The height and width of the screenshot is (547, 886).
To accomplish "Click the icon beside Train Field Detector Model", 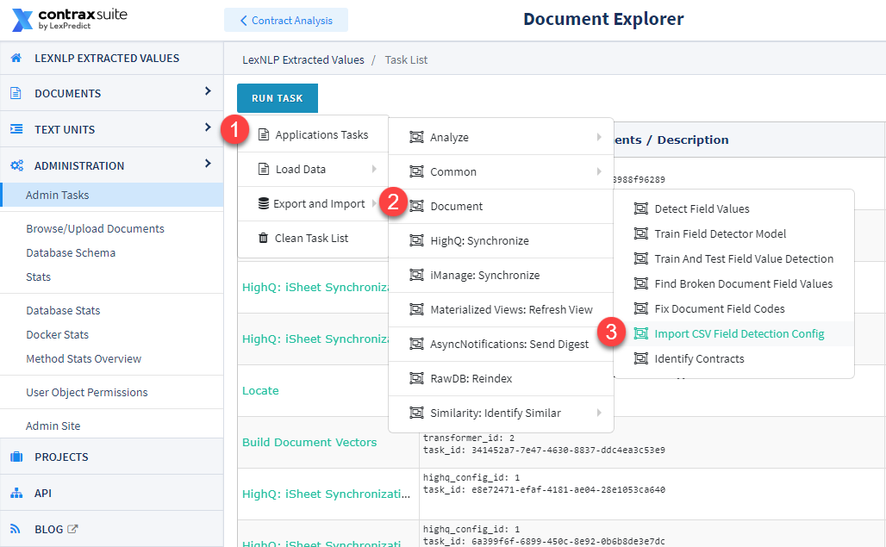I will point(640,233).
